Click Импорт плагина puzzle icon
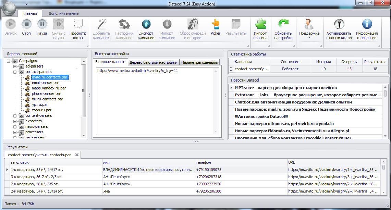 tap(260, 24)
